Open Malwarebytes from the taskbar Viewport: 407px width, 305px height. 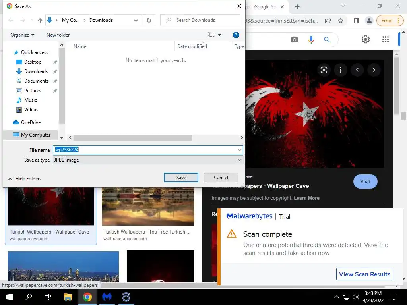point(107,297)
